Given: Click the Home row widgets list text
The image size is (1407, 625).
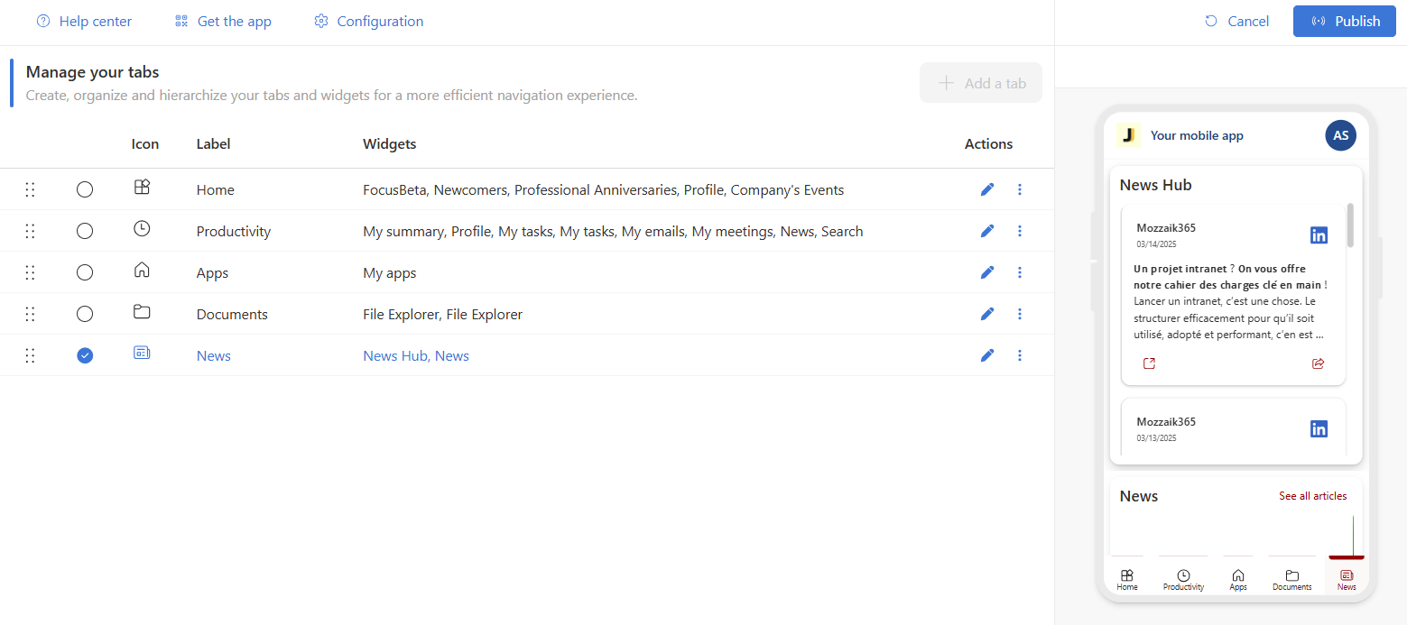Looking at the screenshot, I should [604, 189].
